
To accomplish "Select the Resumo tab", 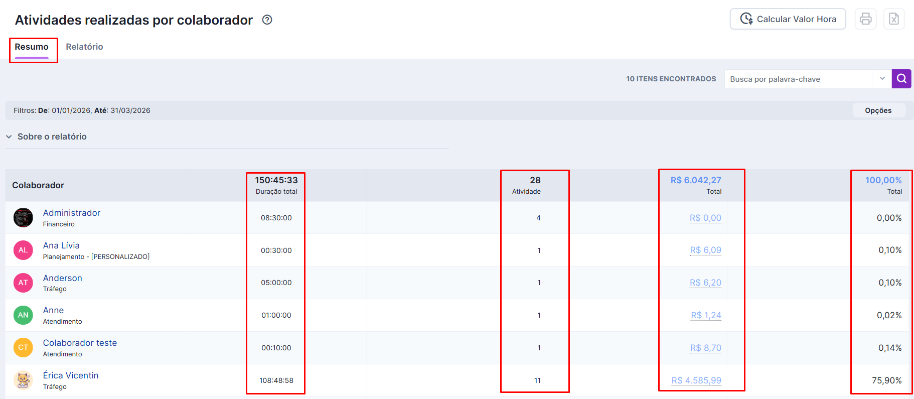I will (32, 47).
